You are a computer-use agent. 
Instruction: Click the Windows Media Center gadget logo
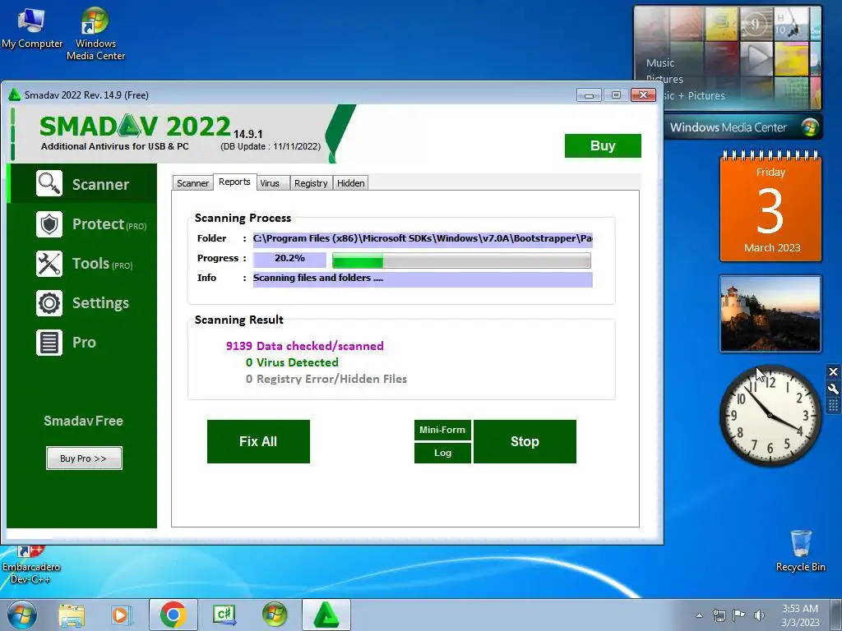click(809, 127)
